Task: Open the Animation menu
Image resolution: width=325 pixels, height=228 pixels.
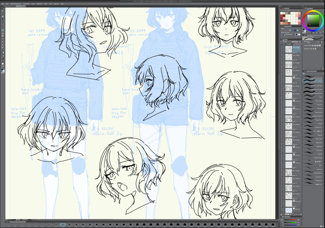Action: 26,4
